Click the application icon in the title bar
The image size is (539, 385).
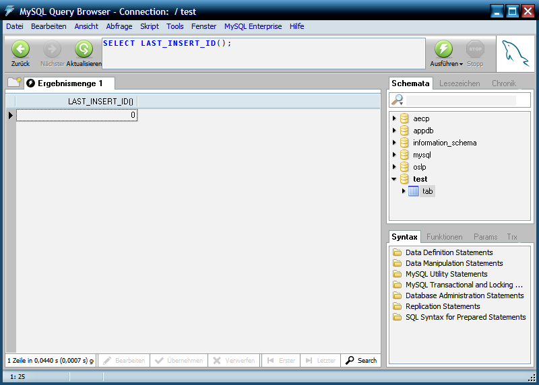9,11
